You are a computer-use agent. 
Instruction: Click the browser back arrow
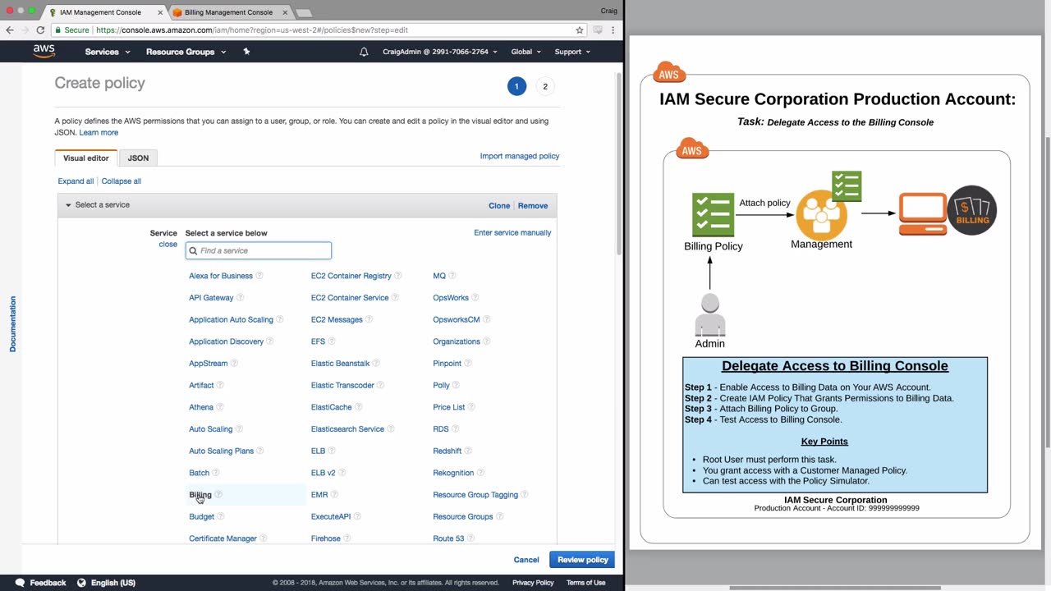pos(10,30)
